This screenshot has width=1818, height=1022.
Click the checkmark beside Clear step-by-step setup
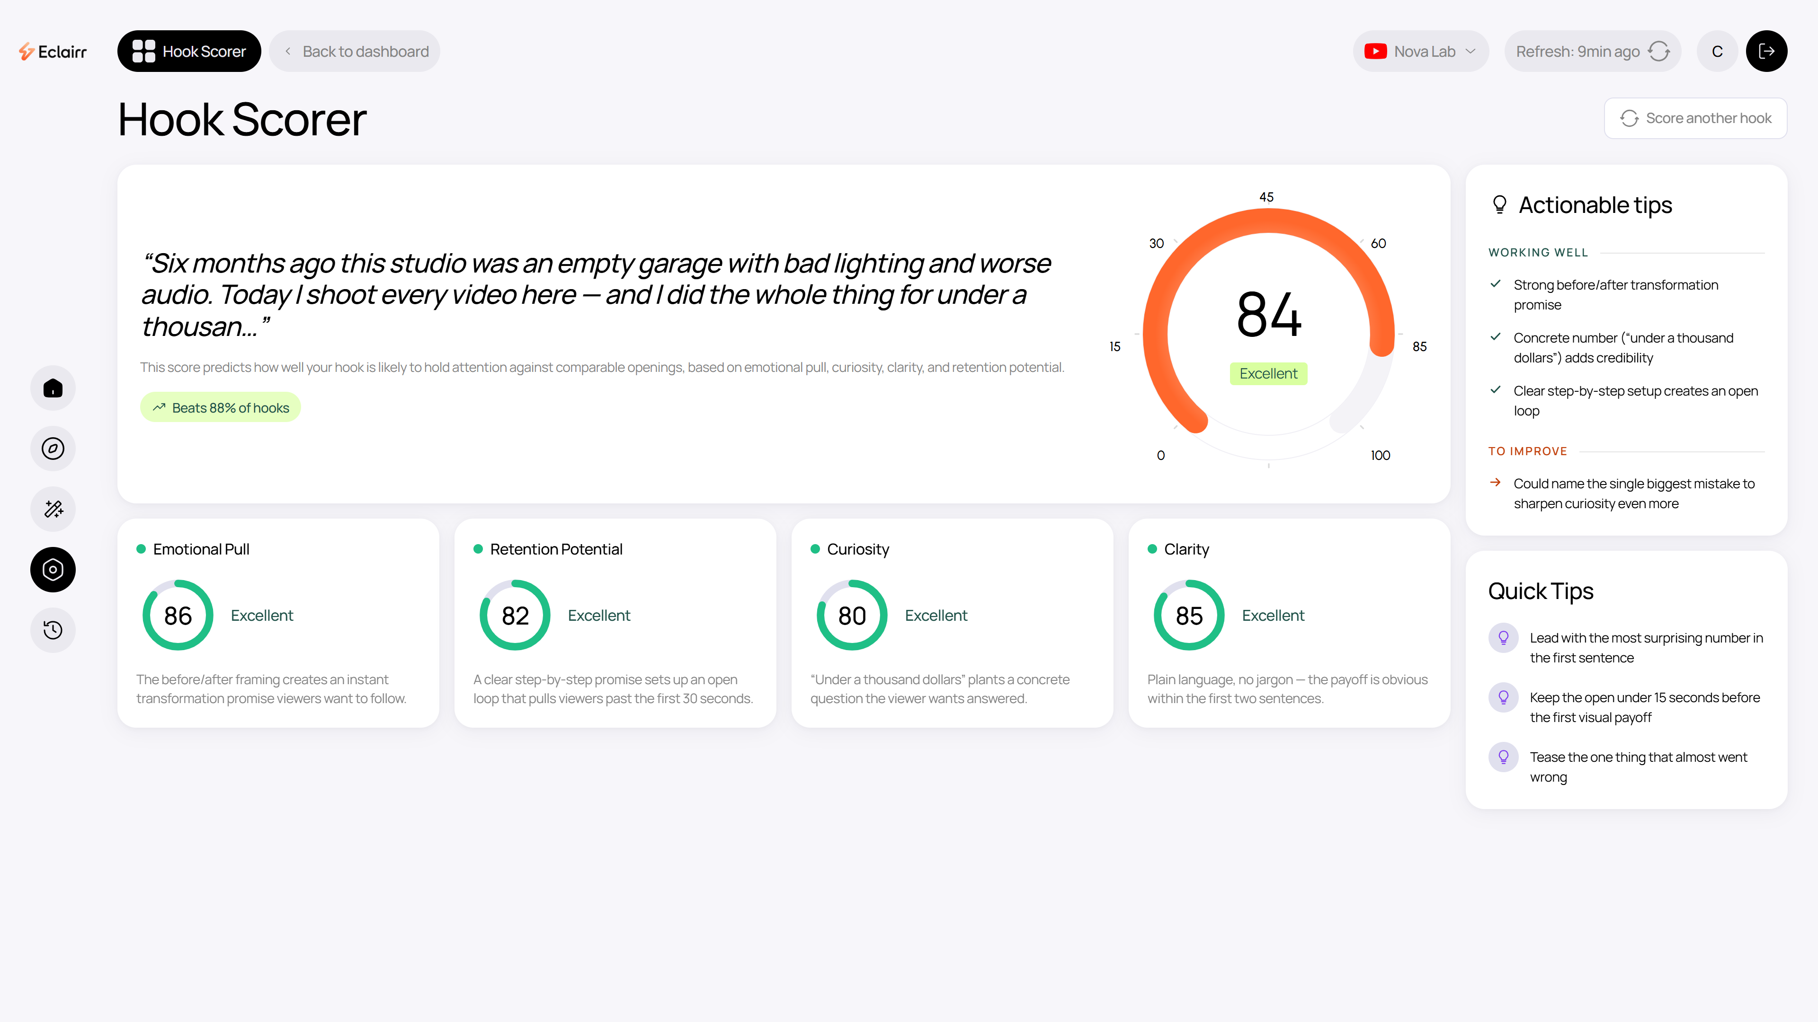1495,389
